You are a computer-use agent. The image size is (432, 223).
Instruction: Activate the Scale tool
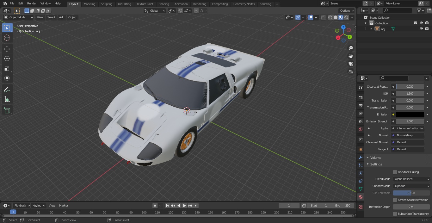tap(7, 68)
